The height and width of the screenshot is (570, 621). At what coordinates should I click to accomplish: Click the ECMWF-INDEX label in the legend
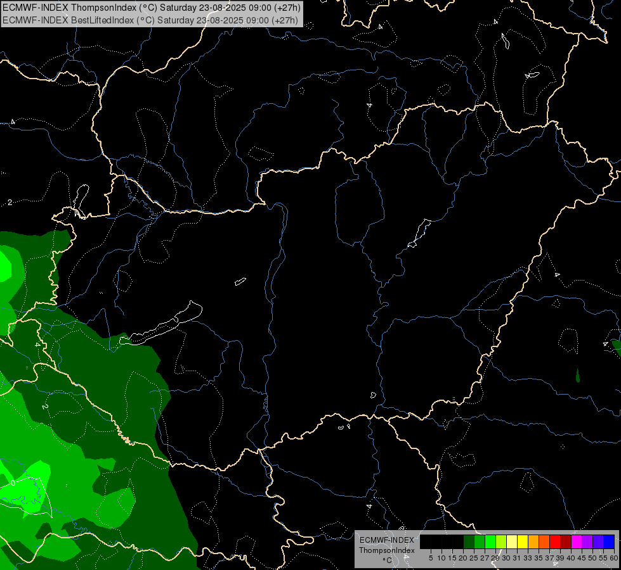(387, 540)
